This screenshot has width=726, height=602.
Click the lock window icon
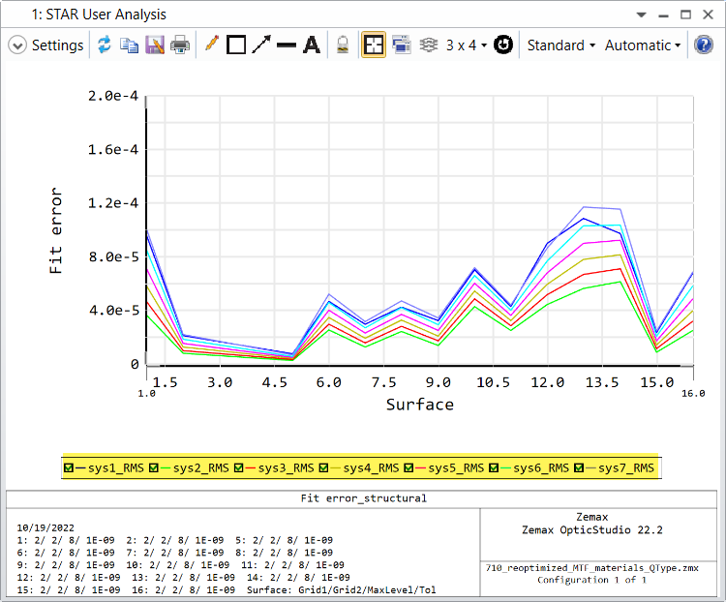point(342,45)
